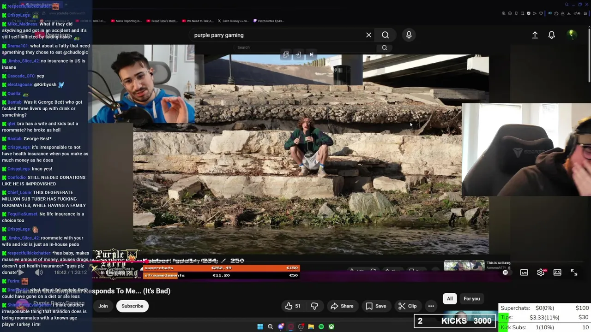Toggle the tab audio speaker icon
The height and width of the screenshot is (332, 591).
pos(550,13)
